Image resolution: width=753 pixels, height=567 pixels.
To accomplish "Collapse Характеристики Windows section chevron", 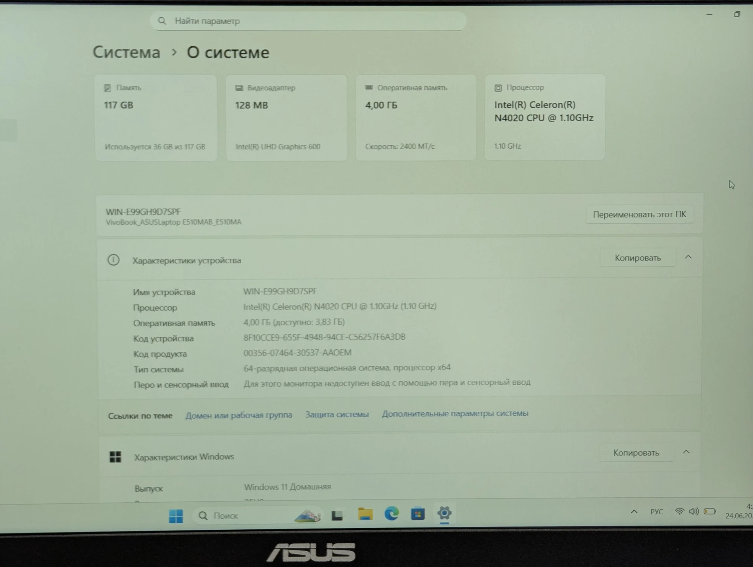I will (x=686, y=452).
